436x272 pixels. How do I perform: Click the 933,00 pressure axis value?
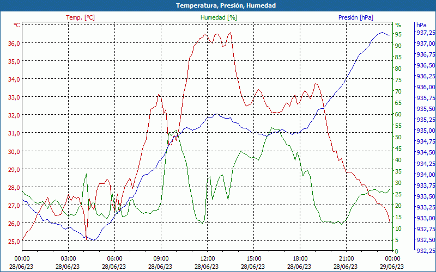tap(426, 218)
